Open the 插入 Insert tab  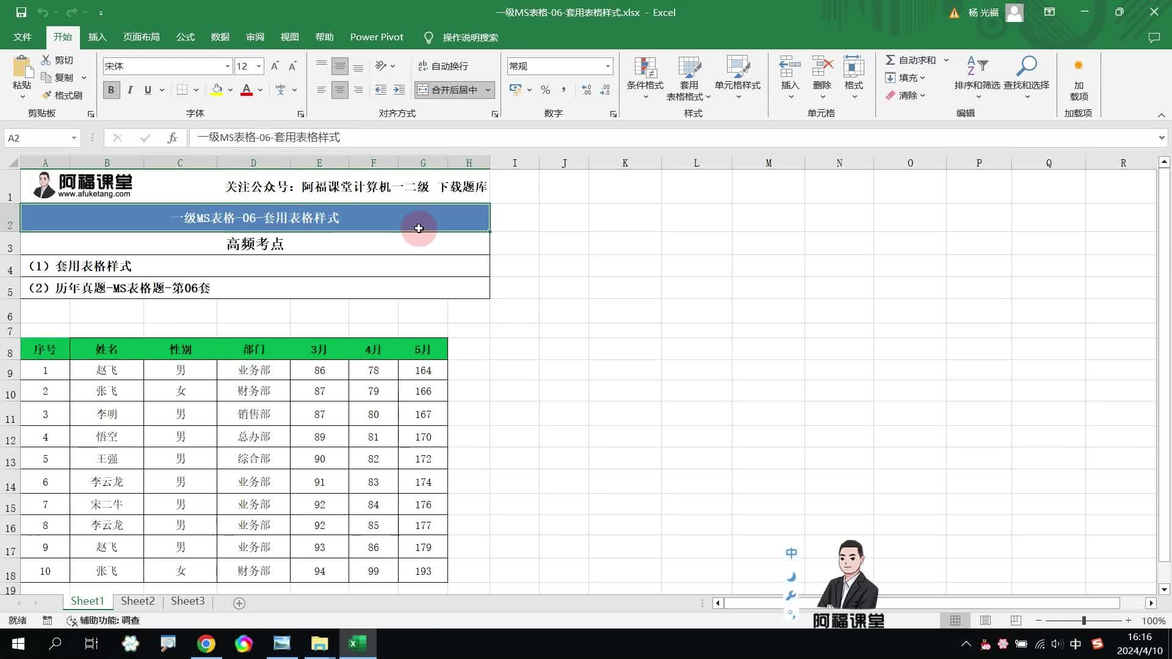[x=97, y=37]
